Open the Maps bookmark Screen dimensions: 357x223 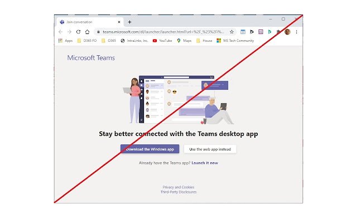(184, 41)
